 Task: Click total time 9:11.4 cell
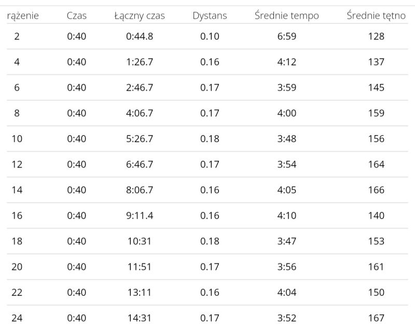click(x=140, y=215)
